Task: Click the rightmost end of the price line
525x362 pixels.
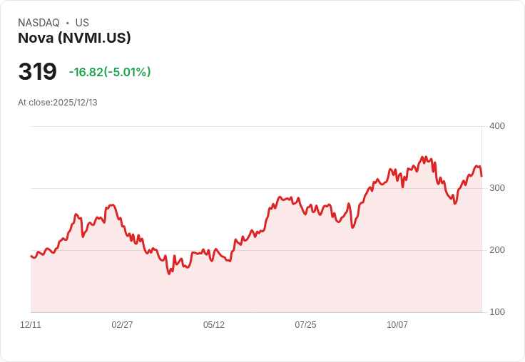Action: (x=481, y=176)
